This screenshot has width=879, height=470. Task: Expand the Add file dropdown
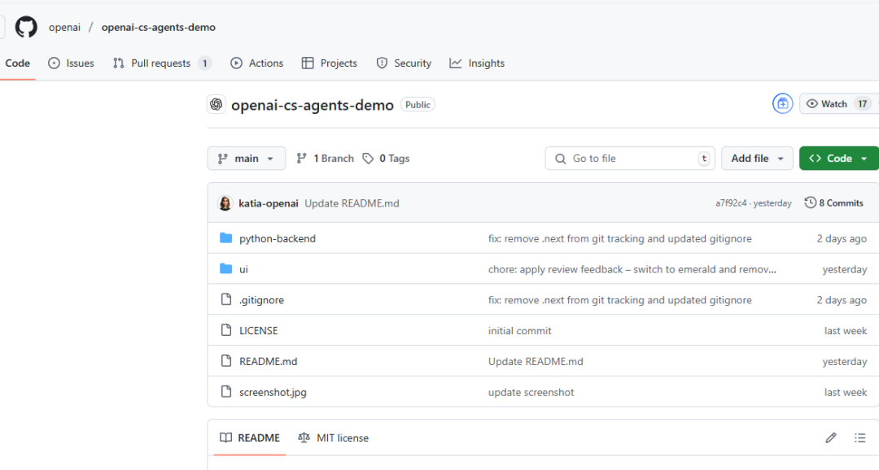point(757,159)
